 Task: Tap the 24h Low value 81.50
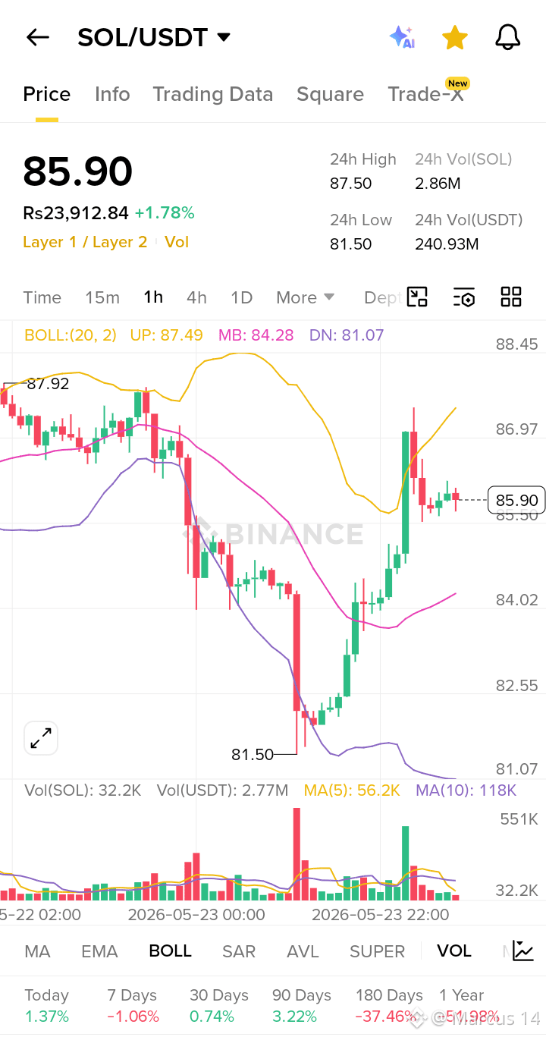350,244
